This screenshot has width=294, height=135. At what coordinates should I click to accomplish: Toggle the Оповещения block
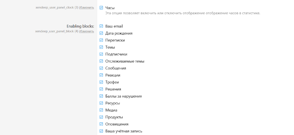pyautogui.click(x=101, y=124)
